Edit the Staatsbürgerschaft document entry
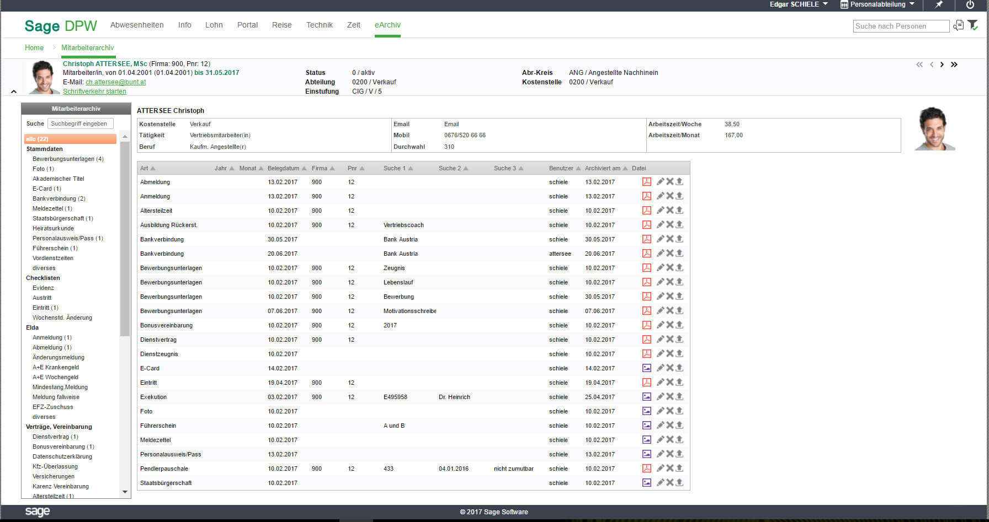Viewport: 989px width, 522px height. click(660, 482)
